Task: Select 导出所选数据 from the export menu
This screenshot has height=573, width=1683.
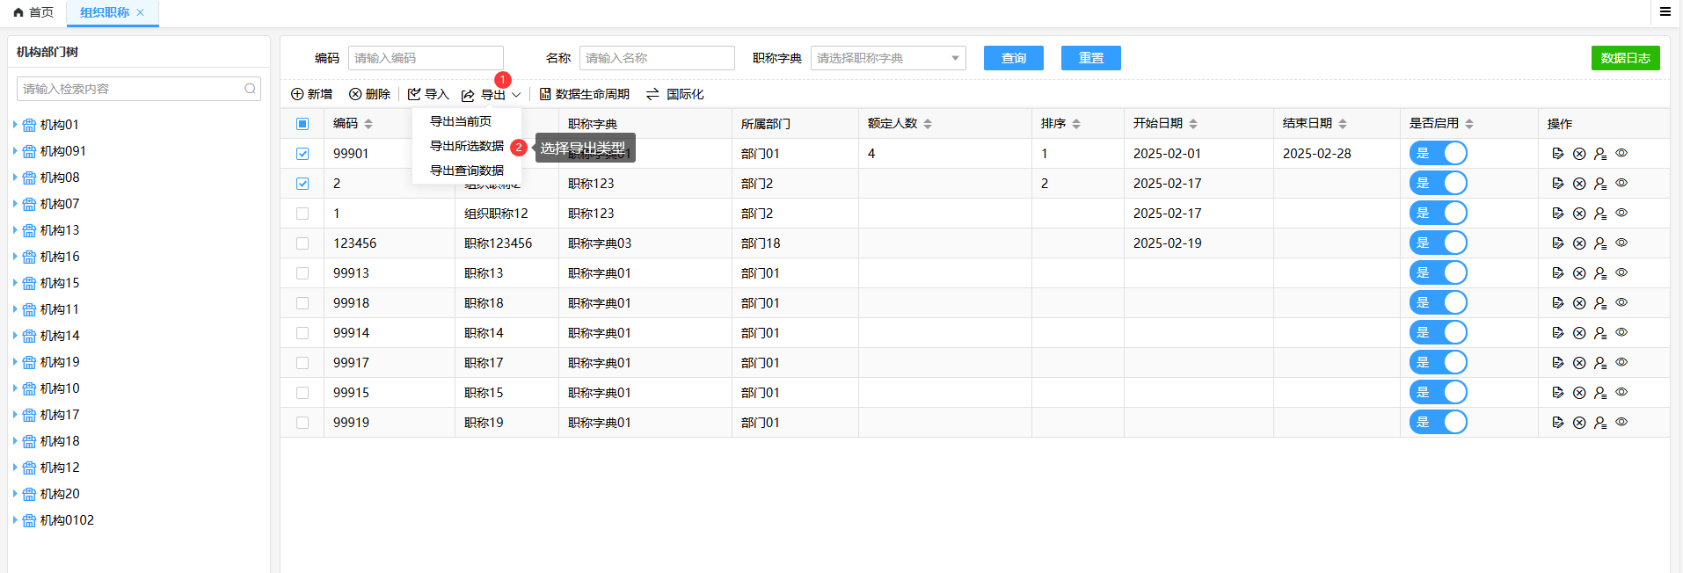Action: tap(466, 146)
